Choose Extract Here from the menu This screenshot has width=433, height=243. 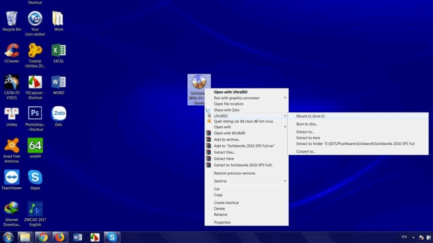tap(225, 158)
